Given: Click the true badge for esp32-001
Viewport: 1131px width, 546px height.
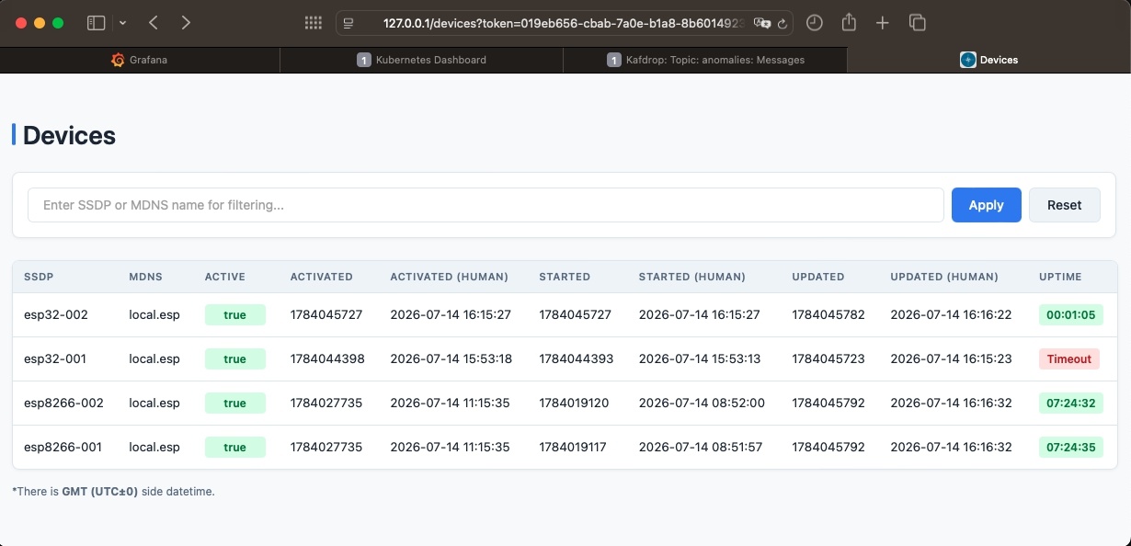Looking at the screenshot, I should [234, 359].
